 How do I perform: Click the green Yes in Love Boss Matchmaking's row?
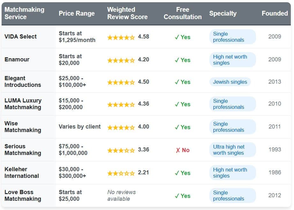click(x=183, y=196)
